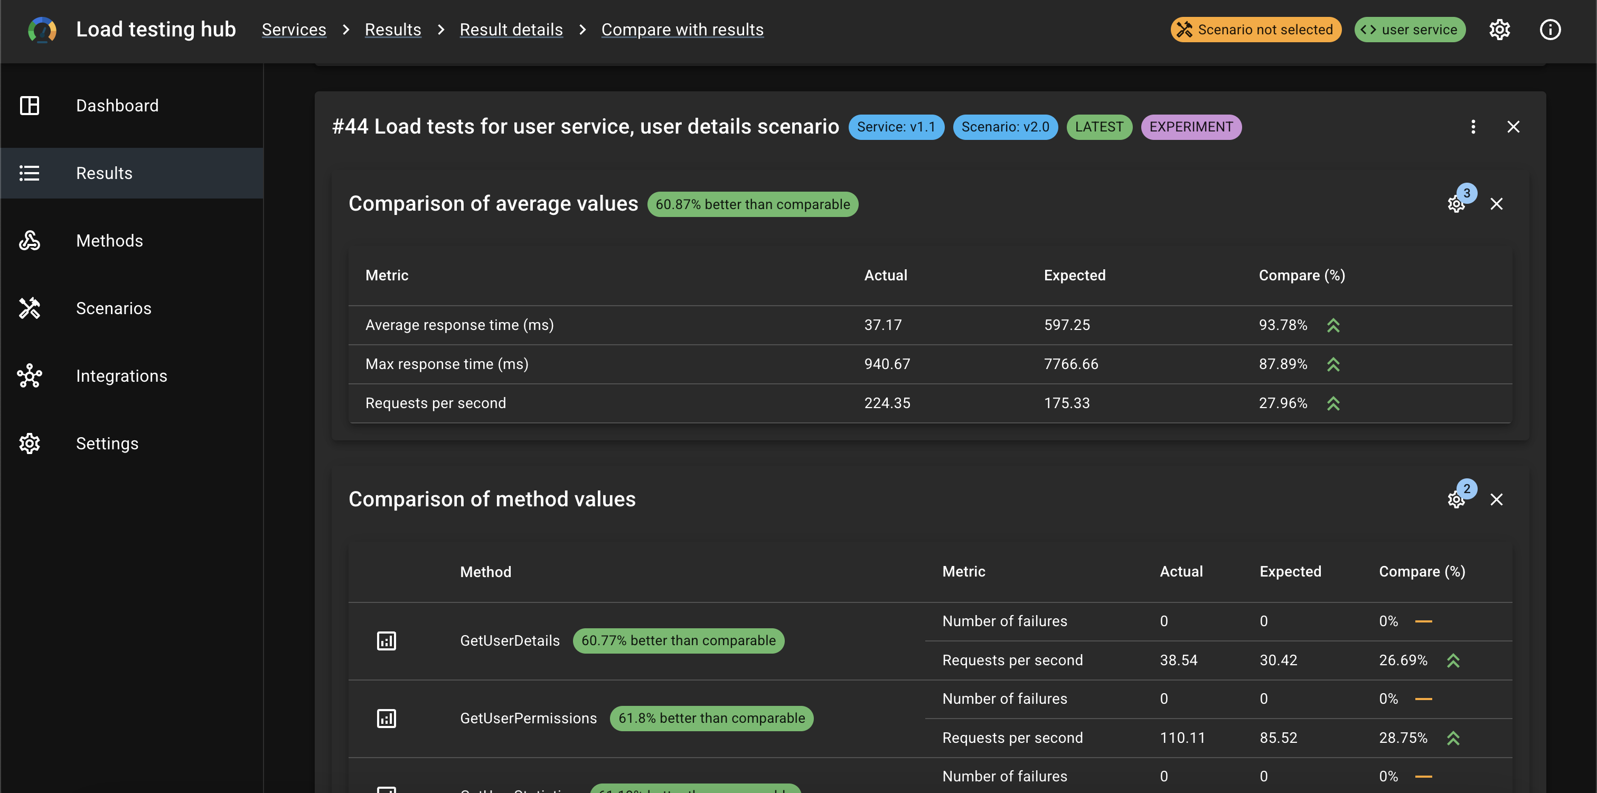
Task: Click the 28.75% compare value
Action: [x=1403, y=739]
